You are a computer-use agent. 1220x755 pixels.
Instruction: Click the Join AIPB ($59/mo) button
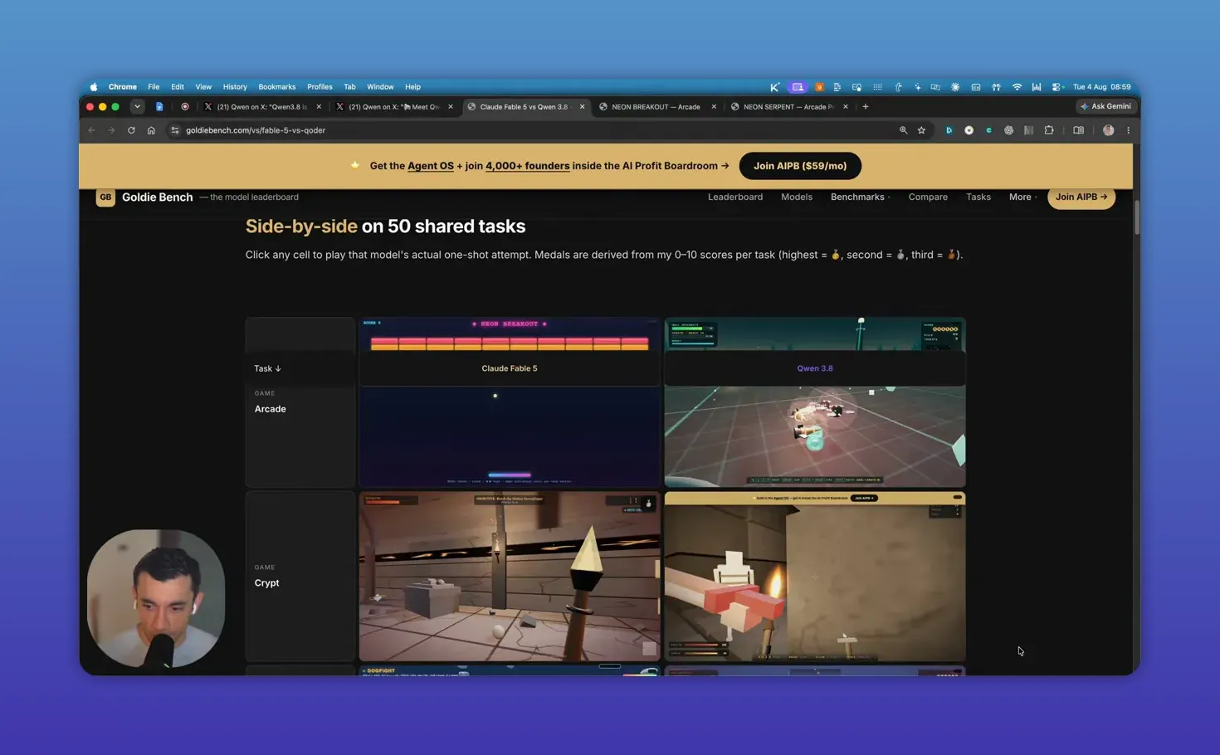[x=800, y=166]
